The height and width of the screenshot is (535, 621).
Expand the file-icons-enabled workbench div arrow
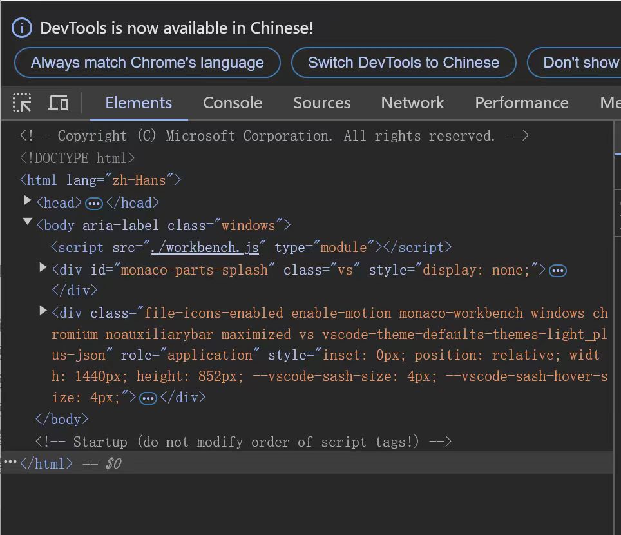pos(43,311)
